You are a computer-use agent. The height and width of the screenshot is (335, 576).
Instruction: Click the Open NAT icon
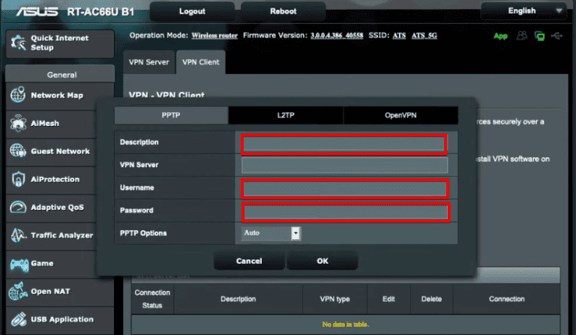[18, 292]
